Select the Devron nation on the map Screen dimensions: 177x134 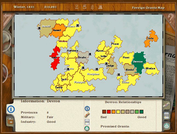coord(139,62)
